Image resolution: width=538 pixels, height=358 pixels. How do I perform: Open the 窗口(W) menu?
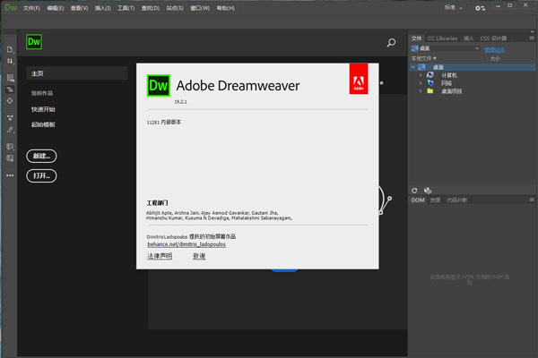coord(200,8)
